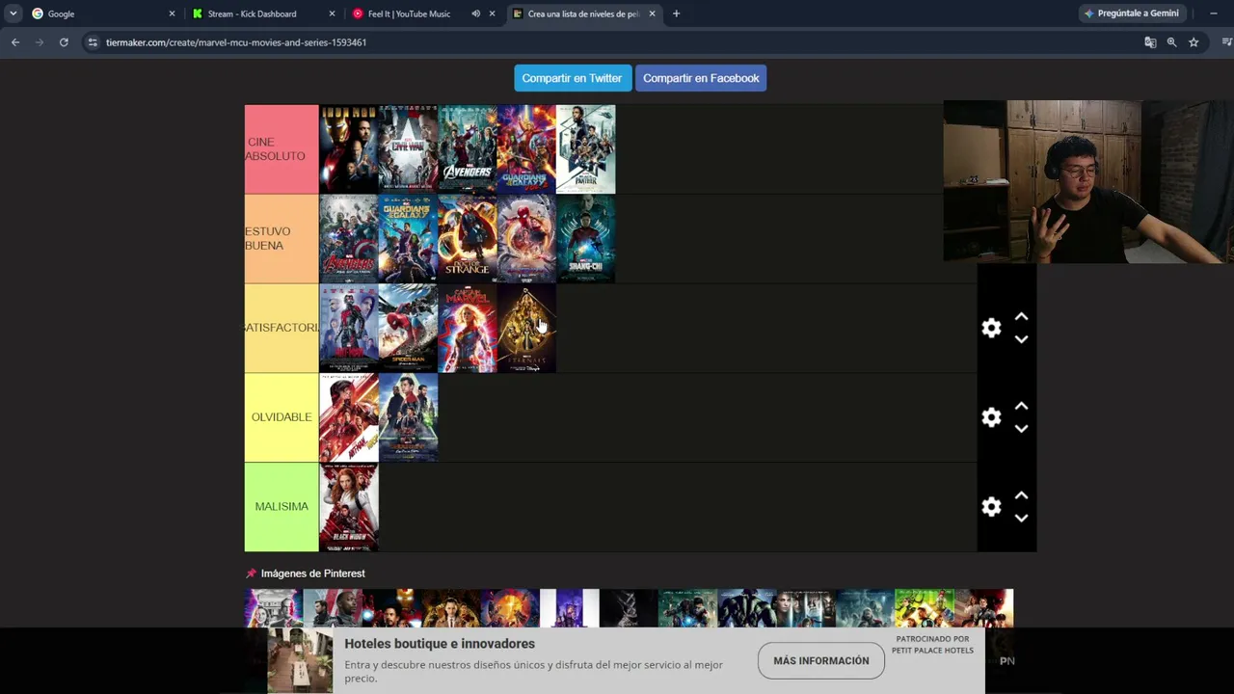1234x694 pixels.
Task: Click the Compartir en Facebook button
Action: [x=701, y=78]
